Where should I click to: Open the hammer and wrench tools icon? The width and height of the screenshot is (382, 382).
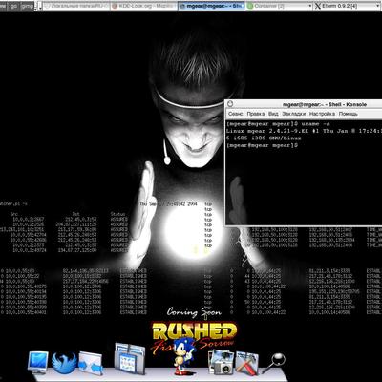click(246, 363)
